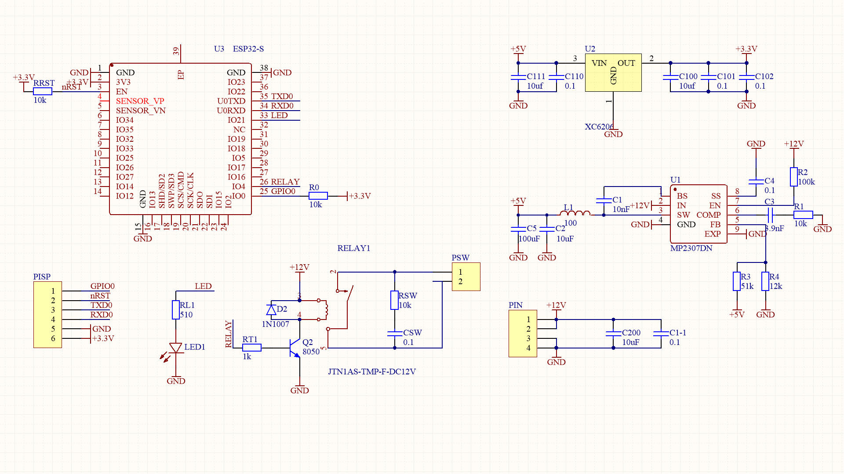
Task: Select the C1-1 0.1 capacitor symbol
Action: [661, 334]
